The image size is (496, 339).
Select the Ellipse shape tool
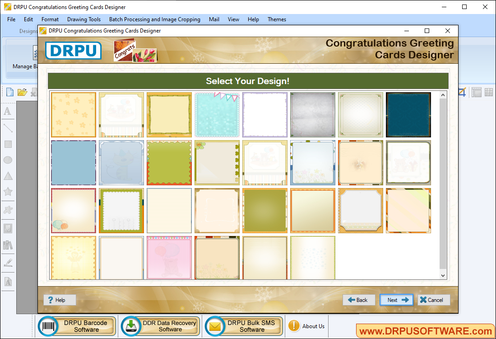click(8, 160)
